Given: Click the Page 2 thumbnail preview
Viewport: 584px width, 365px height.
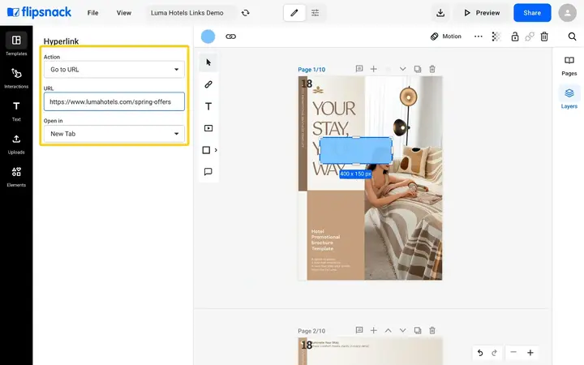Looking at the screenshot, I should [370, 351].
